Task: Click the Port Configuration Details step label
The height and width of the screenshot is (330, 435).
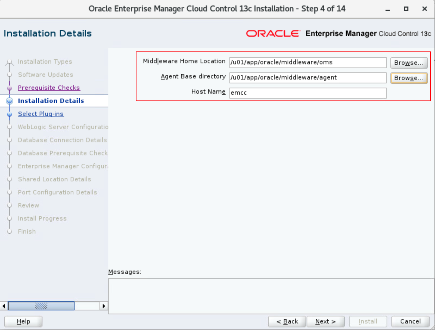Action: point(57,192)
